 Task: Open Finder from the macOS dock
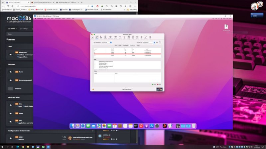[x=72, y=126]
